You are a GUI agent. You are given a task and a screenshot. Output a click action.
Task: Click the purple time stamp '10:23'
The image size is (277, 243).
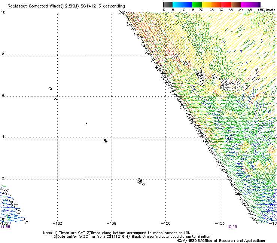point(232,227)
